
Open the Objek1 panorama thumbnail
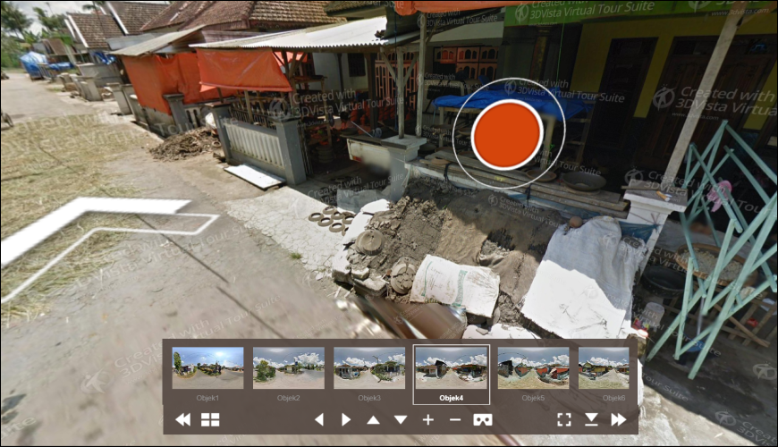point(207,367)
